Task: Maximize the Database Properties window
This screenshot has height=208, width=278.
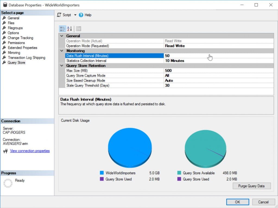Action: coord(256,5)
